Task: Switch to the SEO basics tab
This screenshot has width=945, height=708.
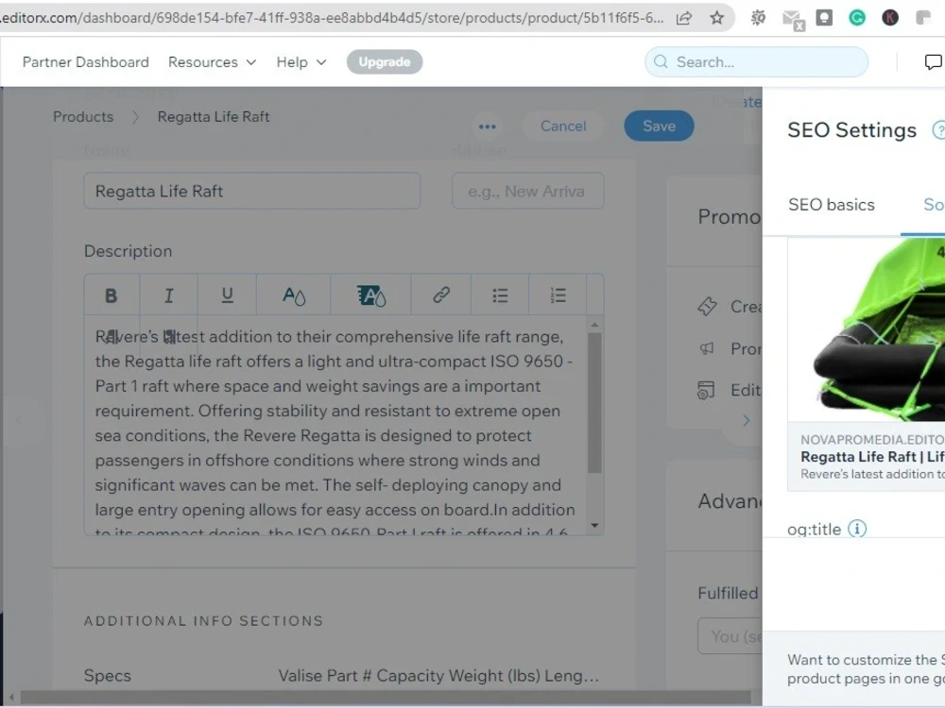Action: click(x=831, y=205)
